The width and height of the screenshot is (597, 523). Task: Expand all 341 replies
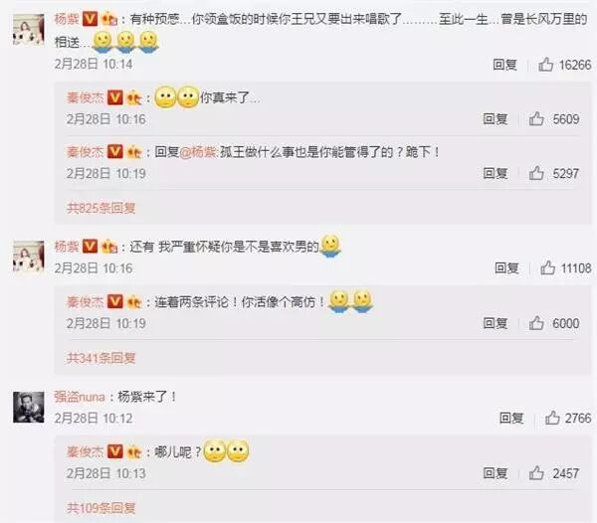click(100, 358)
